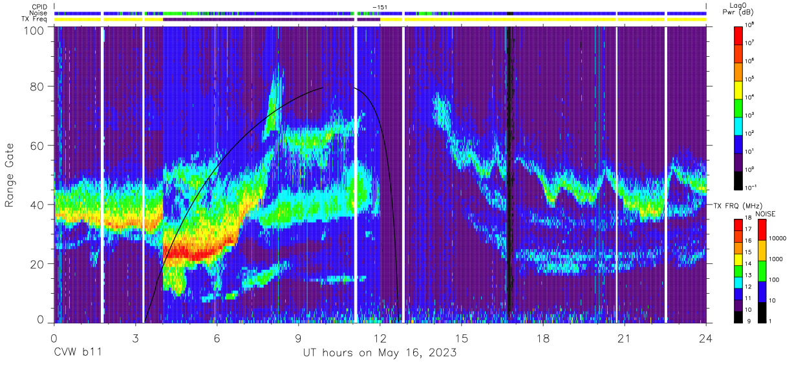Click the x-axis tick label '3'
794x366 pixels.
[x=135, y=338]
